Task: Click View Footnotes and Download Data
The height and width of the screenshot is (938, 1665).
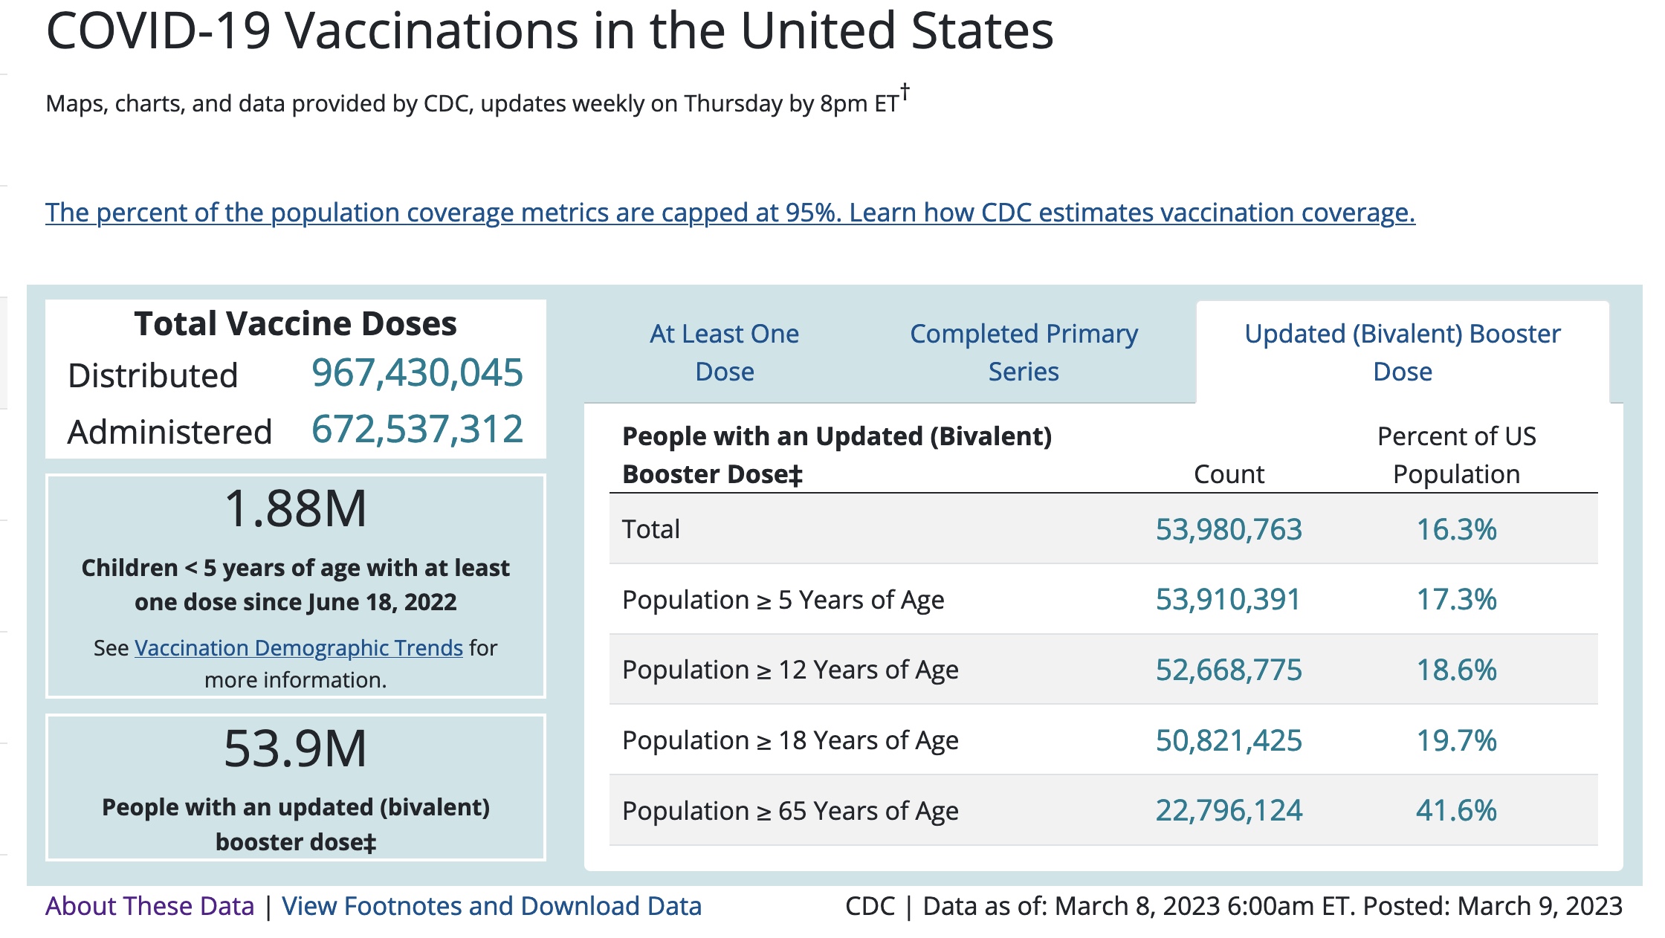Action: [491, 906]
